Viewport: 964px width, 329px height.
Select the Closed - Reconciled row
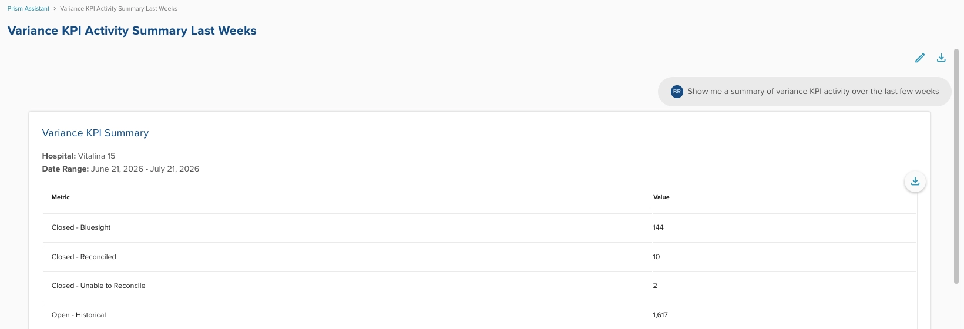(479, 257)
